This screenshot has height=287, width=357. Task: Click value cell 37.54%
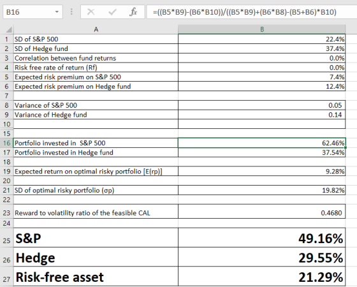[262, 152]
